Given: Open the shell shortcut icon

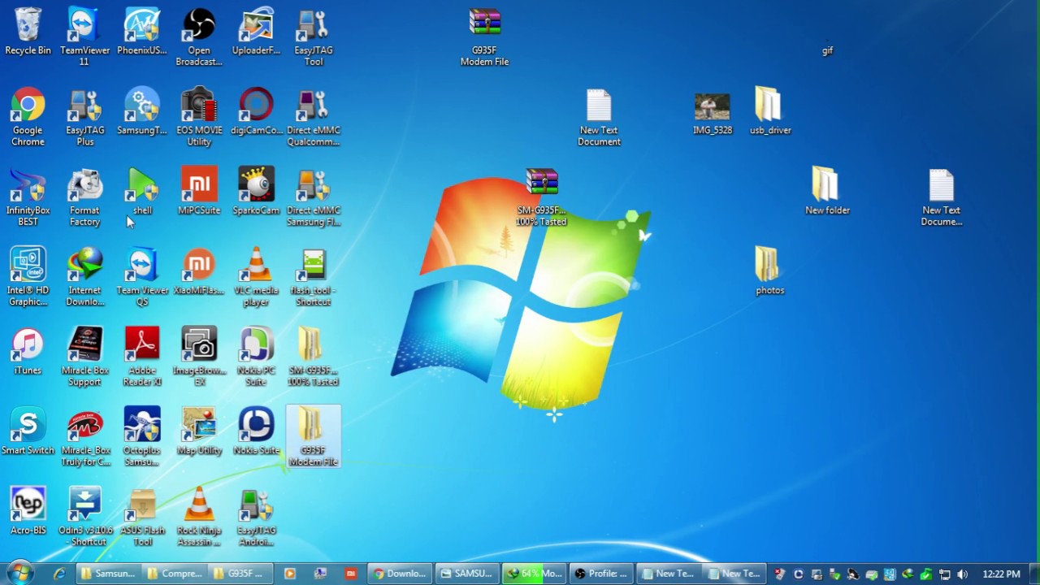Looking at the screenshot, I should pyautogui.click(x=141, y=192).
